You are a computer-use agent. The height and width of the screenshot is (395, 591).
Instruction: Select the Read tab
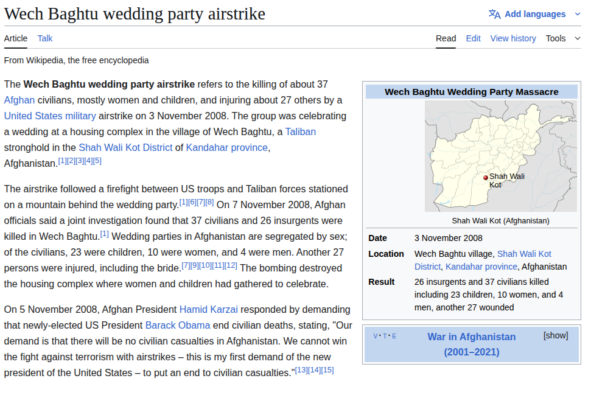point(446,38)
